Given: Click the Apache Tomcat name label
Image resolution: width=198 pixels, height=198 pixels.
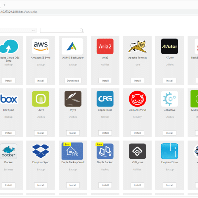Looking at the screenshot, I should point(137,58).
